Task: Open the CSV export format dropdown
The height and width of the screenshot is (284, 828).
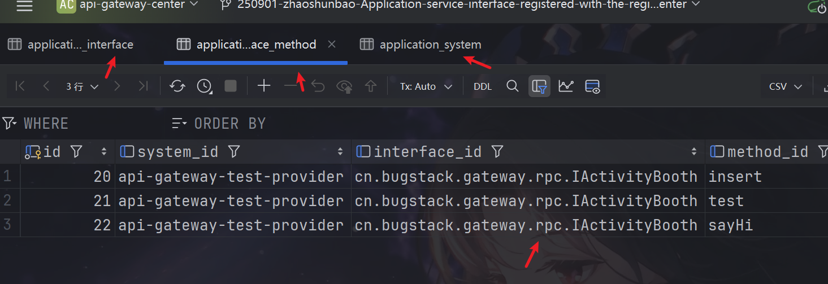Action: pyautogui.click(x=785, y=86)
